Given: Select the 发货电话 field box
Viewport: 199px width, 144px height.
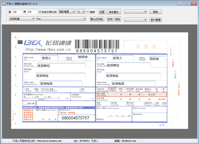Looking at the screenshot, I should click(61, 84).
